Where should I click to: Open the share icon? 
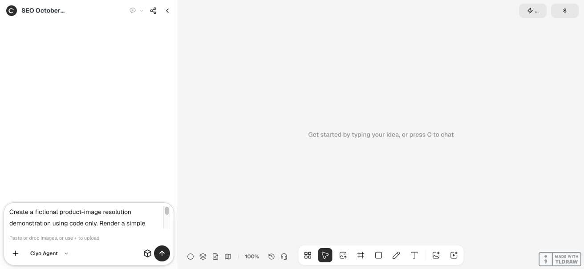153,11
